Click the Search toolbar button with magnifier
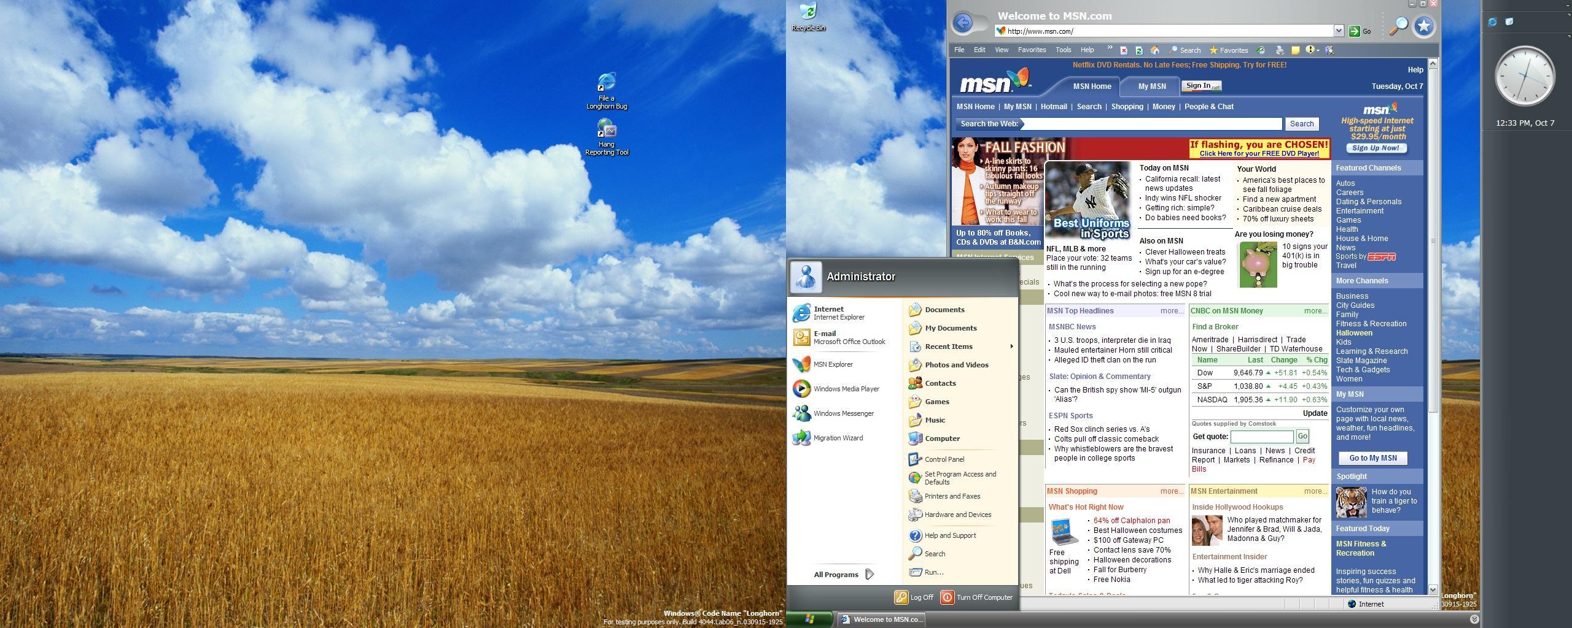This screenshot has height=628, width=1572. click(1185, 50)
